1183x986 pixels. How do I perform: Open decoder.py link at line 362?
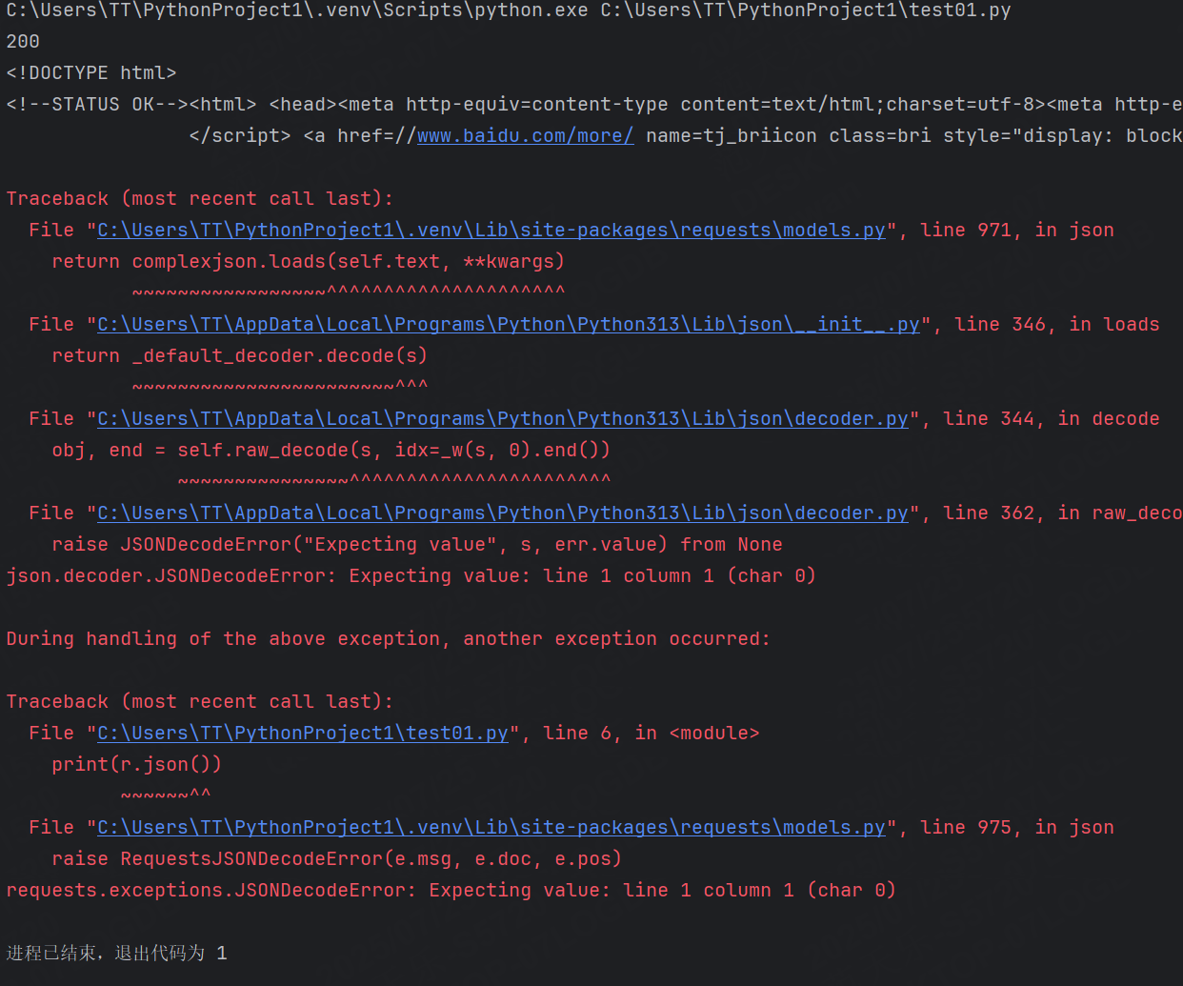503,513
